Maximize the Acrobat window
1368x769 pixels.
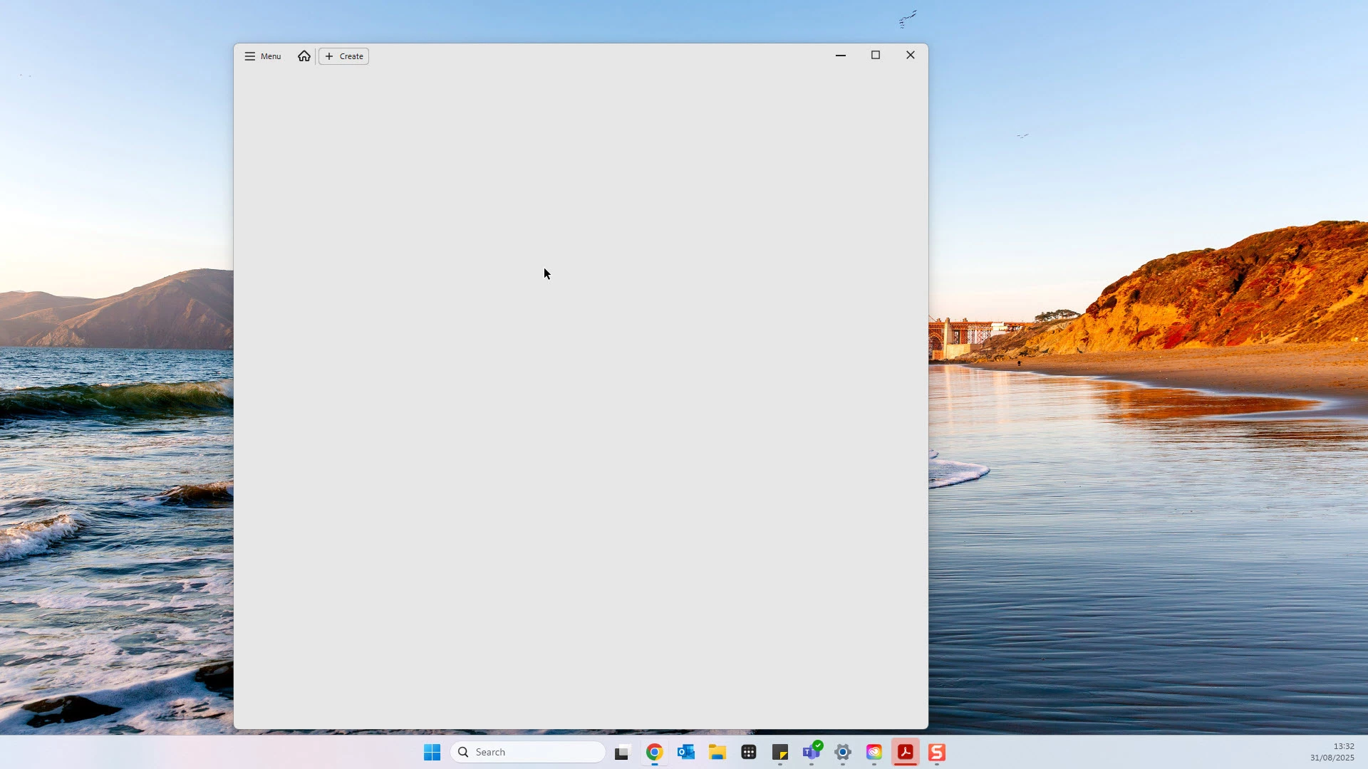click(x=876, y=56)
